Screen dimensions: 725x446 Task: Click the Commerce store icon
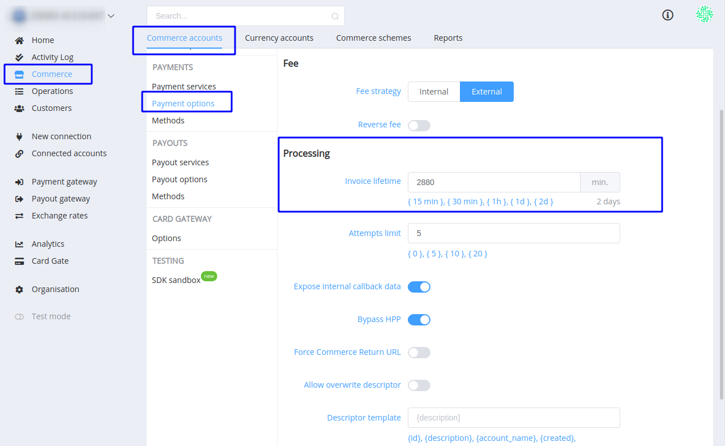point(19,74)
